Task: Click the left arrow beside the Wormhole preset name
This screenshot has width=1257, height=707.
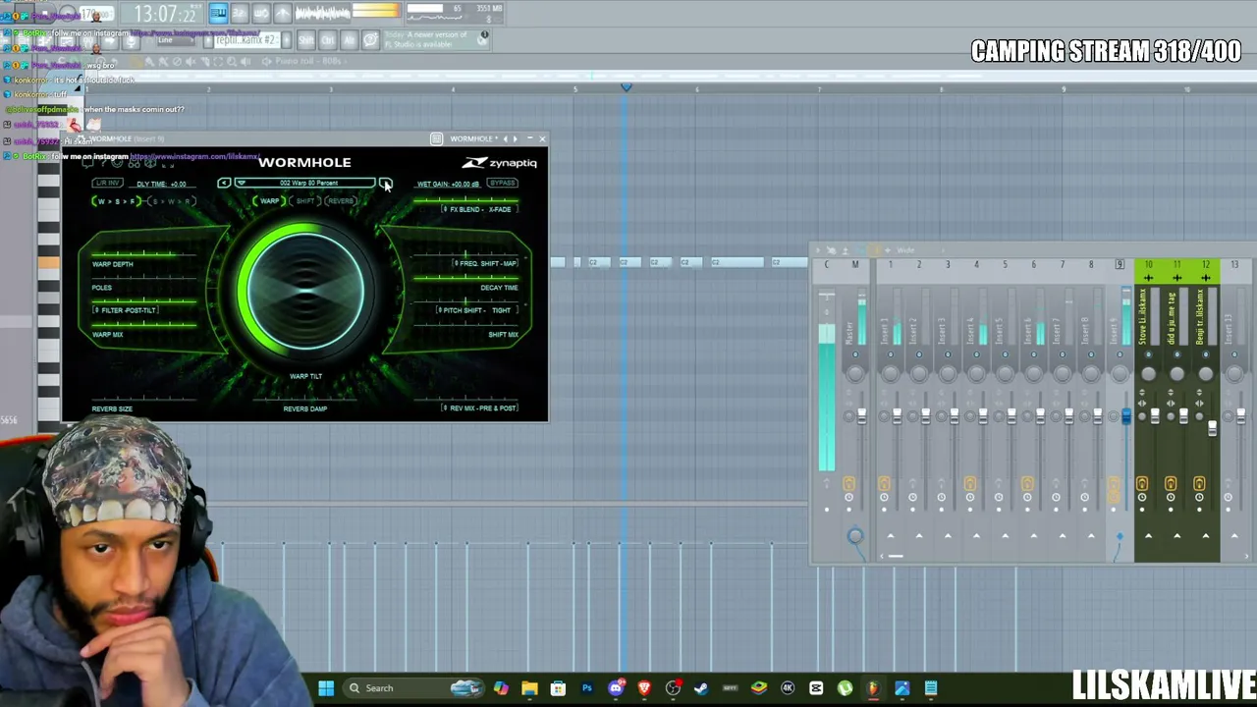Action: pyautogui.click(x=224, y=184)
